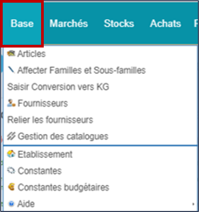Open the Base menu
199x212 pixels.
[22, 23]
